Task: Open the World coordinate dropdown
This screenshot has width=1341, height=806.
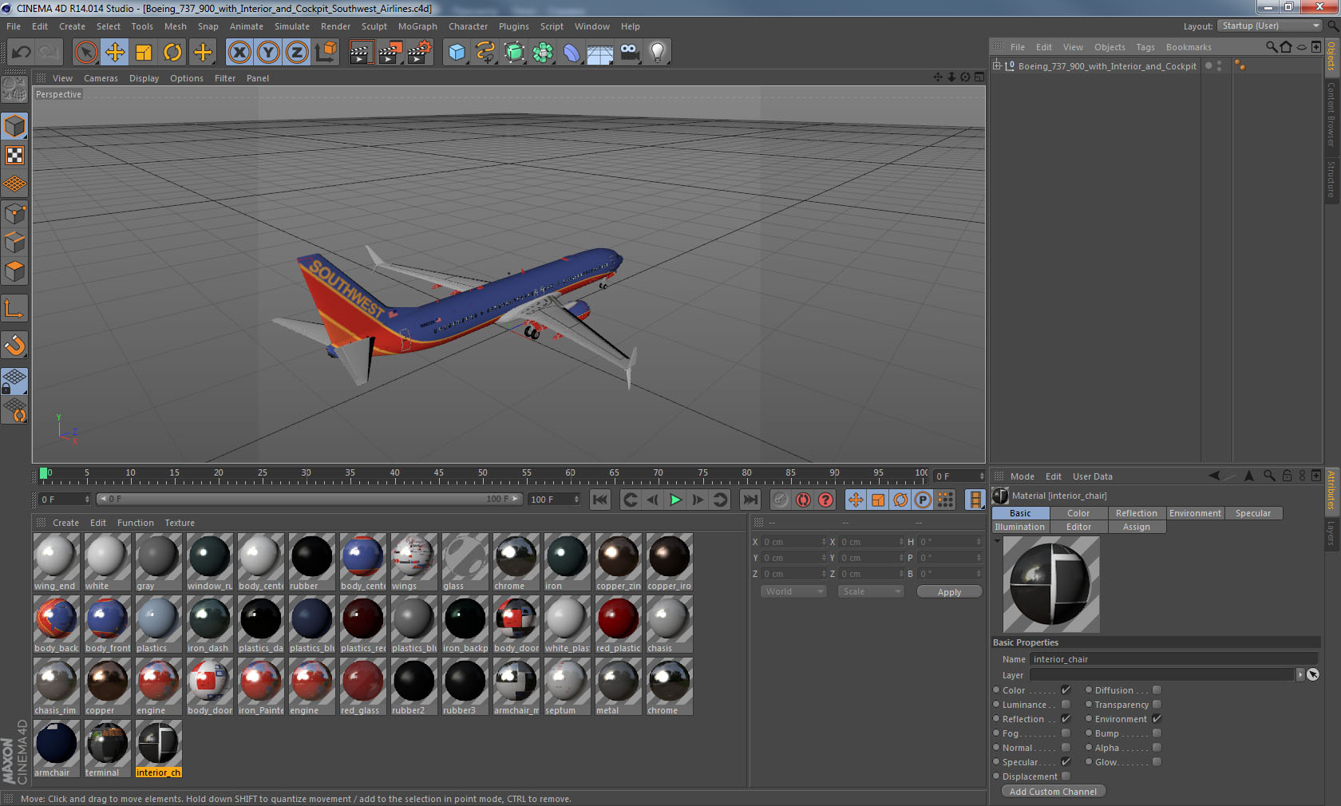Action: coord(793,591)
